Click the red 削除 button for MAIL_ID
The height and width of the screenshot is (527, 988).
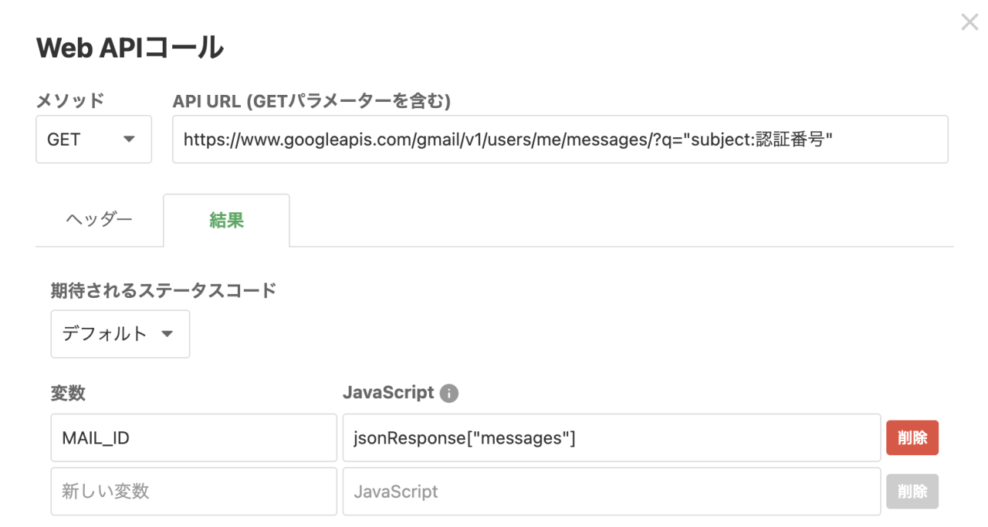[912, 437]
